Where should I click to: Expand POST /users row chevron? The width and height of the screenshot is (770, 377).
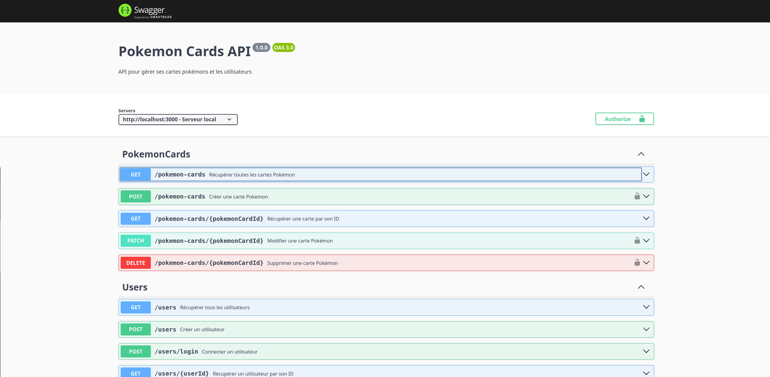click(x=646, y=329)
